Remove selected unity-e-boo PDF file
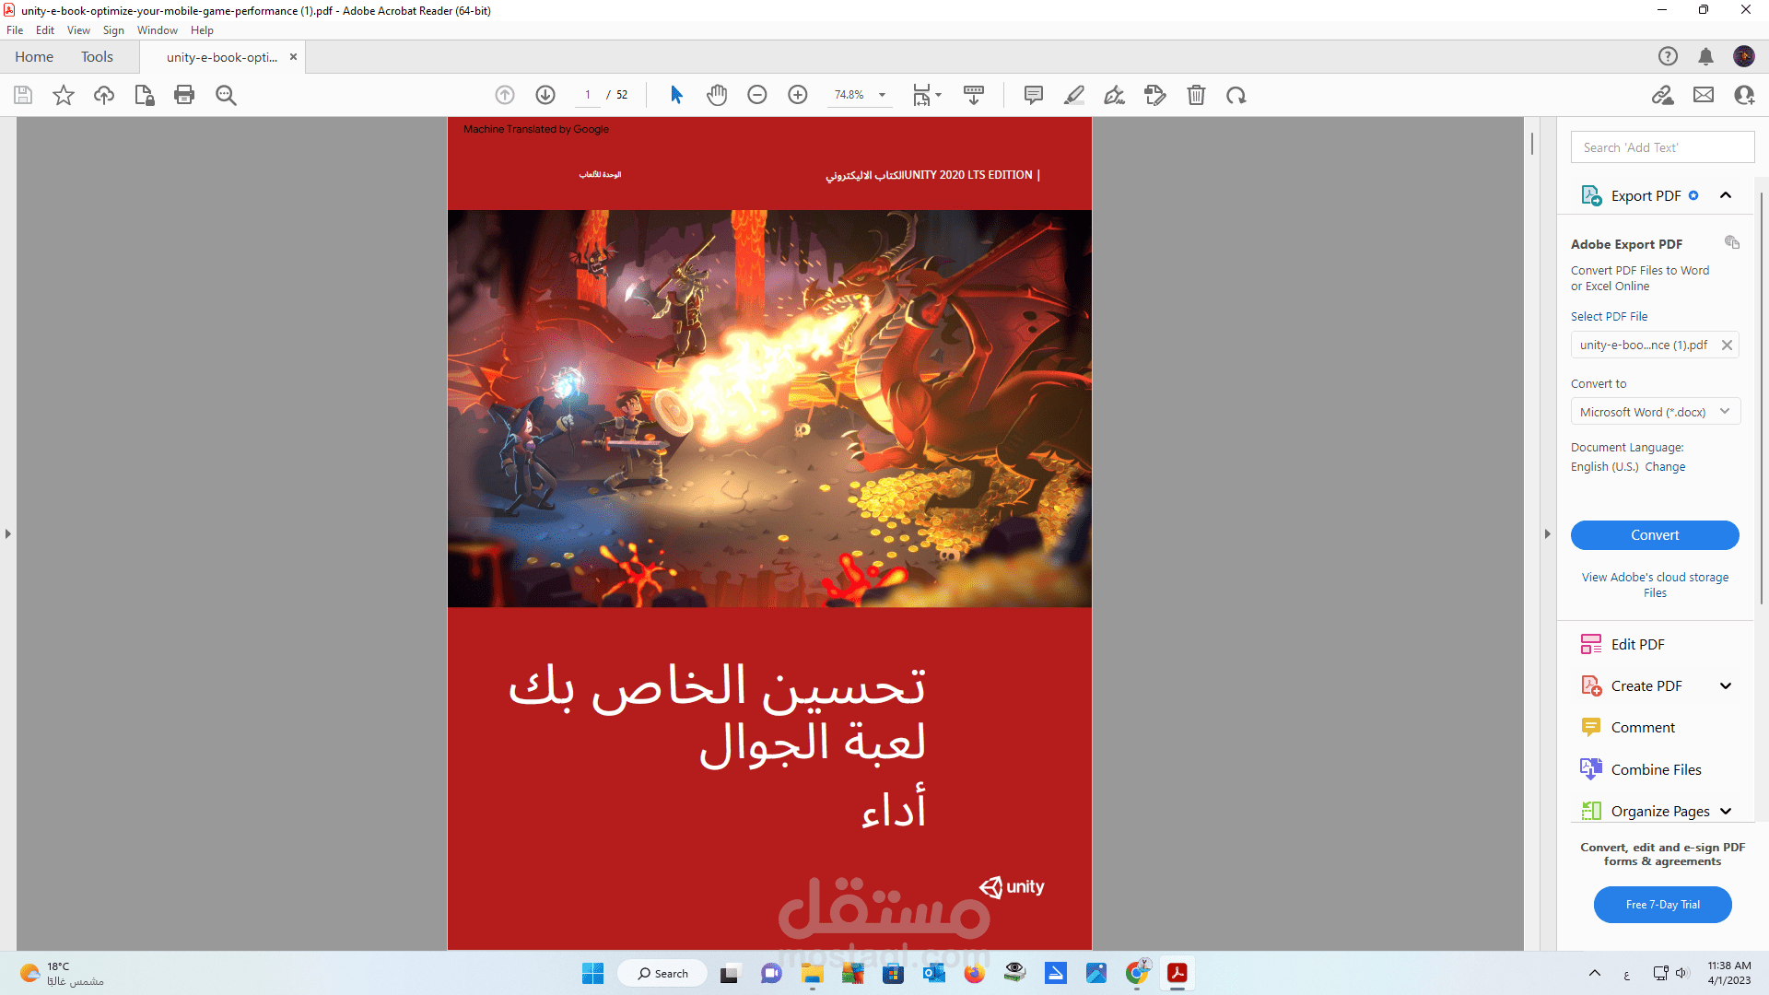This screenshot has height=995, width=1769. (x=1728, y=345)
